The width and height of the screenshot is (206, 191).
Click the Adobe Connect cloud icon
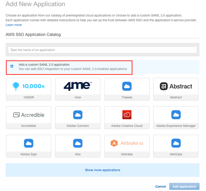pos(78,115)
